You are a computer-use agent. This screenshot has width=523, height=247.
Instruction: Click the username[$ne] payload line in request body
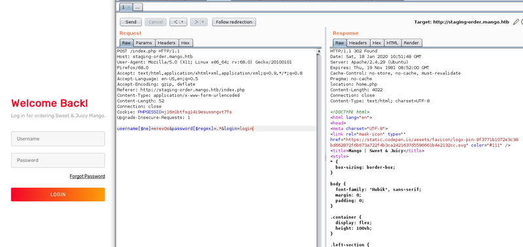185,129
